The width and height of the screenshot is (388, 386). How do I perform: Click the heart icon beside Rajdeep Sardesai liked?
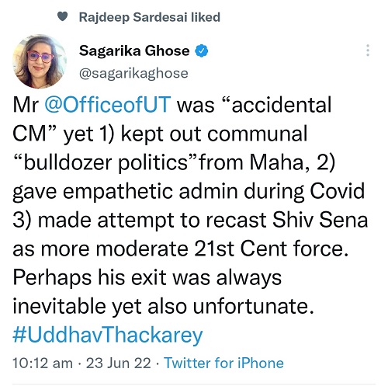[62, 17]
